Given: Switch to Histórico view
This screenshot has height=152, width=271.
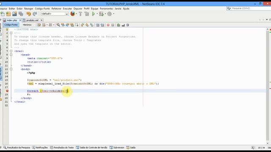Looking at the screenshot, I should click(x=27, y=25).
